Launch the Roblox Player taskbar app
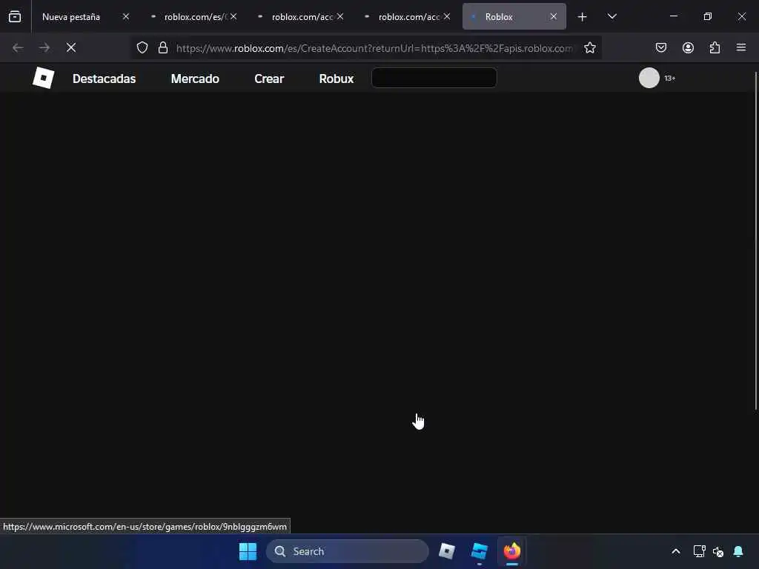This screenshot has width=759, height=569. point(447,551)
